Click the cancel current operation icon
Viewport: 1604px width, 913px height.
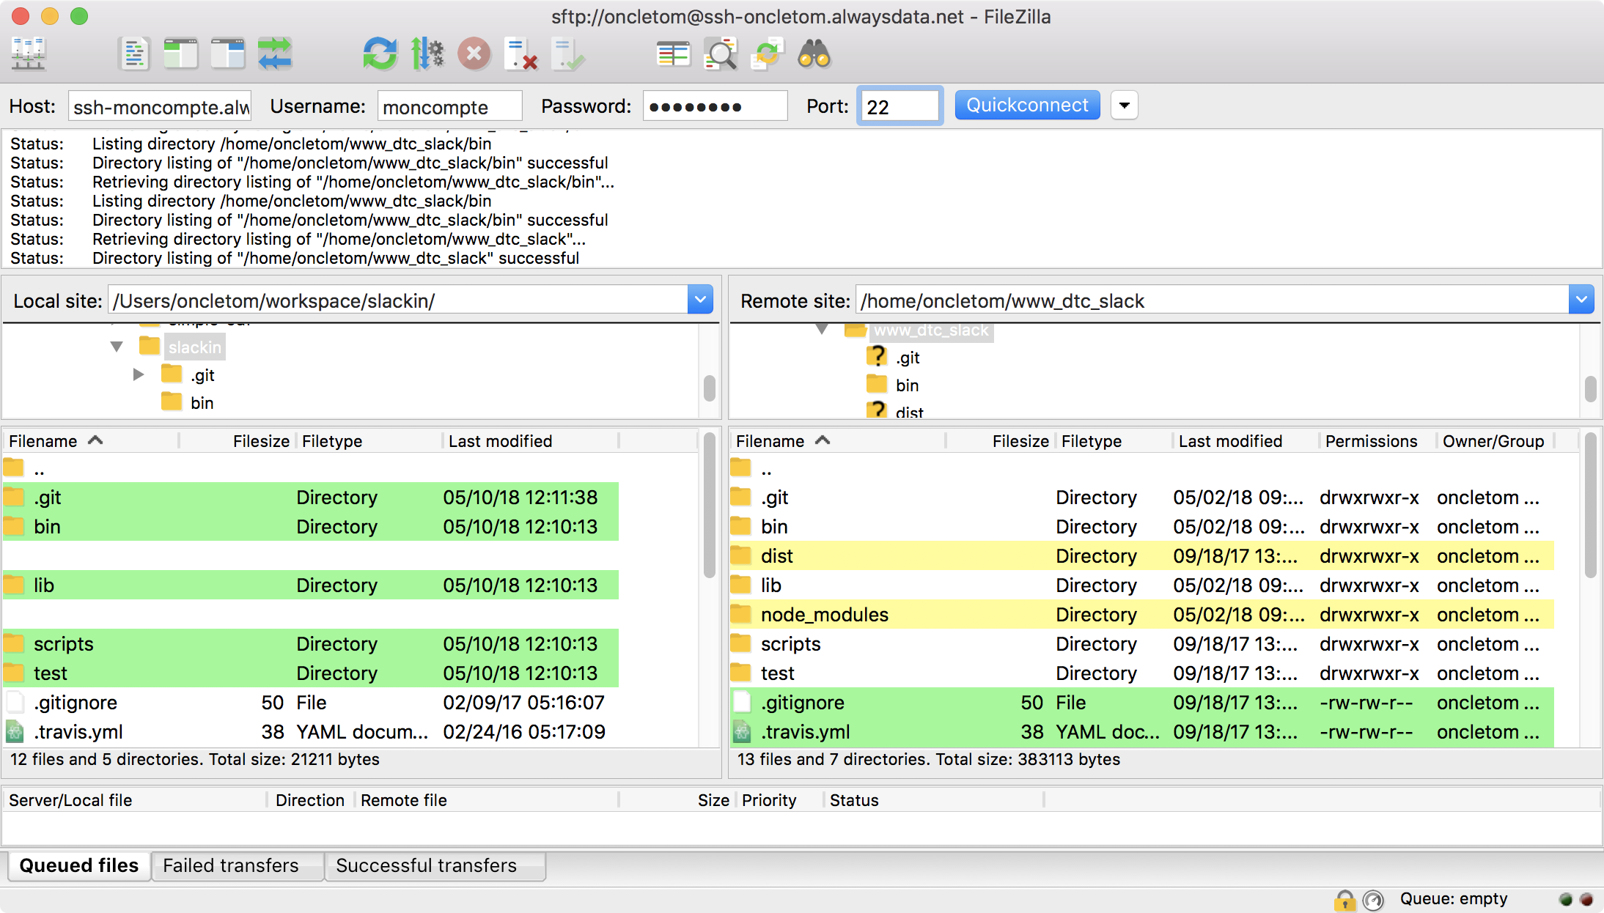click(474, 57)
